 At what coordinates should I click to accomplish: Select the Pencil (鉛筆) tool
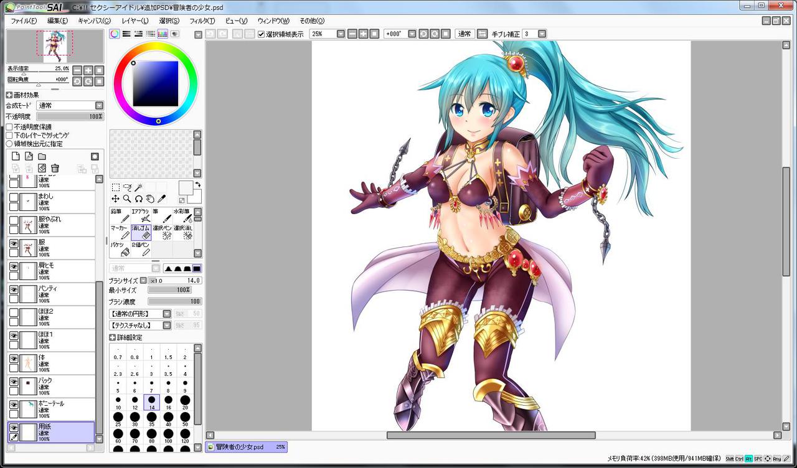[120, 215]
